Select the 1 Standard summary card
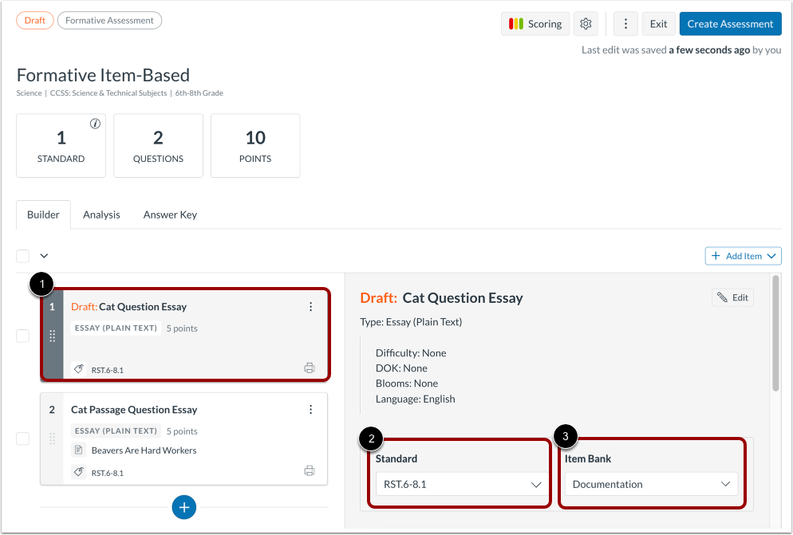 pos(61,146)
